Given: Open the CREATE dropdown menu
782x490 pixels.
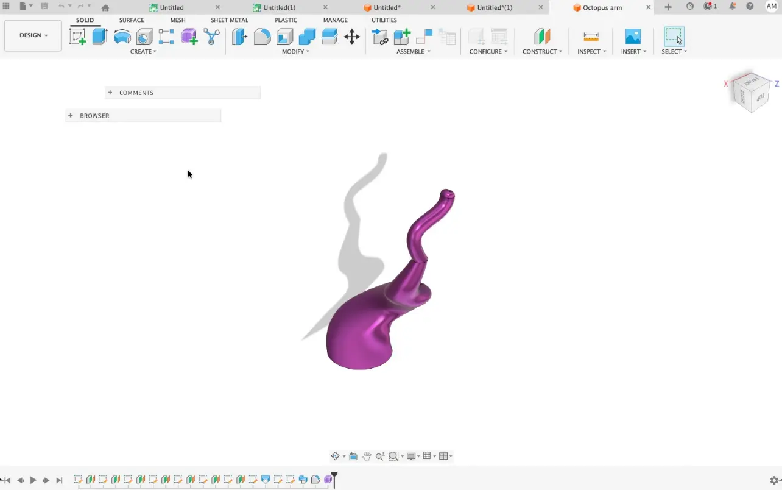Looking at the screenshot, I should click(x=144, y=51).
